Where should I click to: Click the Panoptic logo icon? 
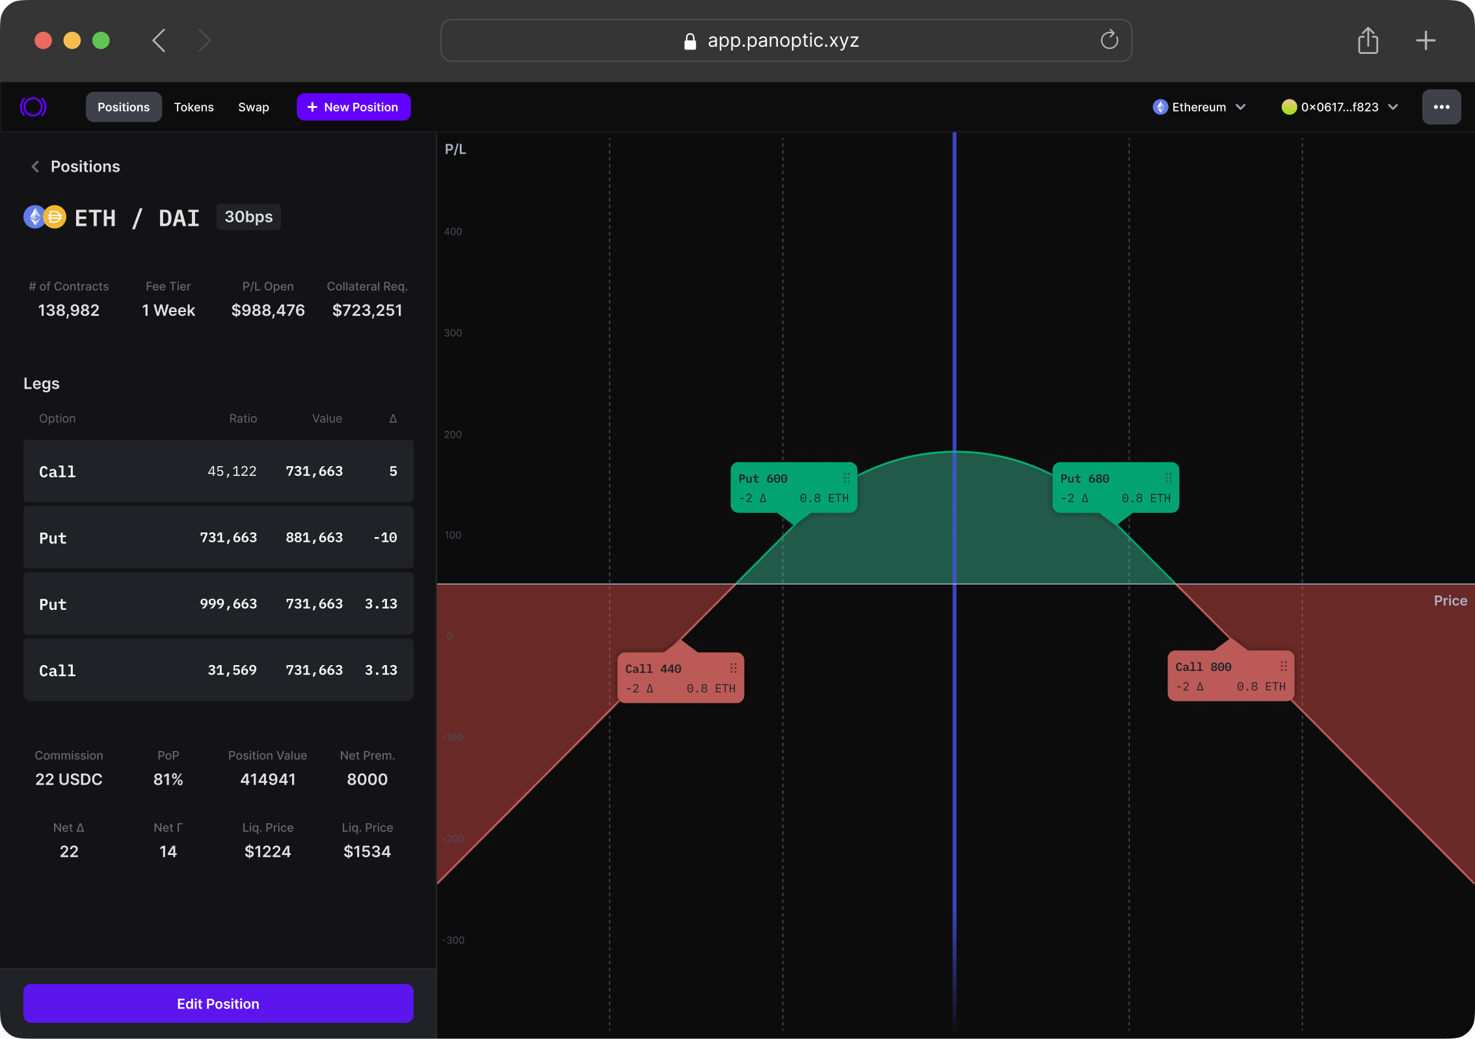click(33, 107)
